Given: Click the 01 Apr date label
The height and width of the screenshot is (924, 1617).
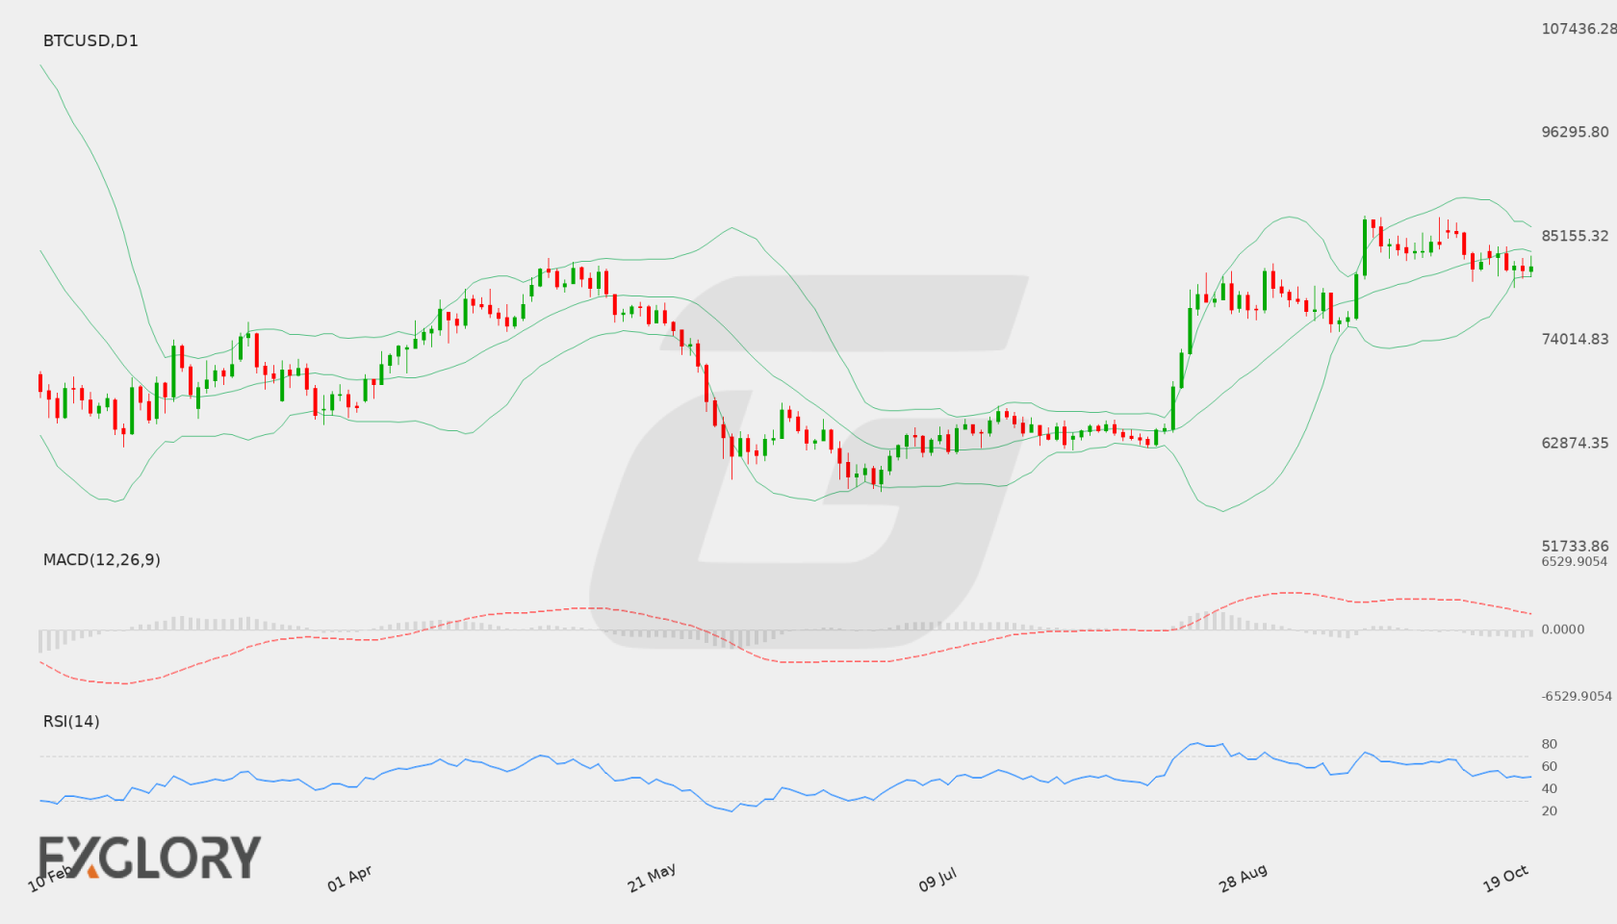Looking at the screenshot, I should coord(349,878).
